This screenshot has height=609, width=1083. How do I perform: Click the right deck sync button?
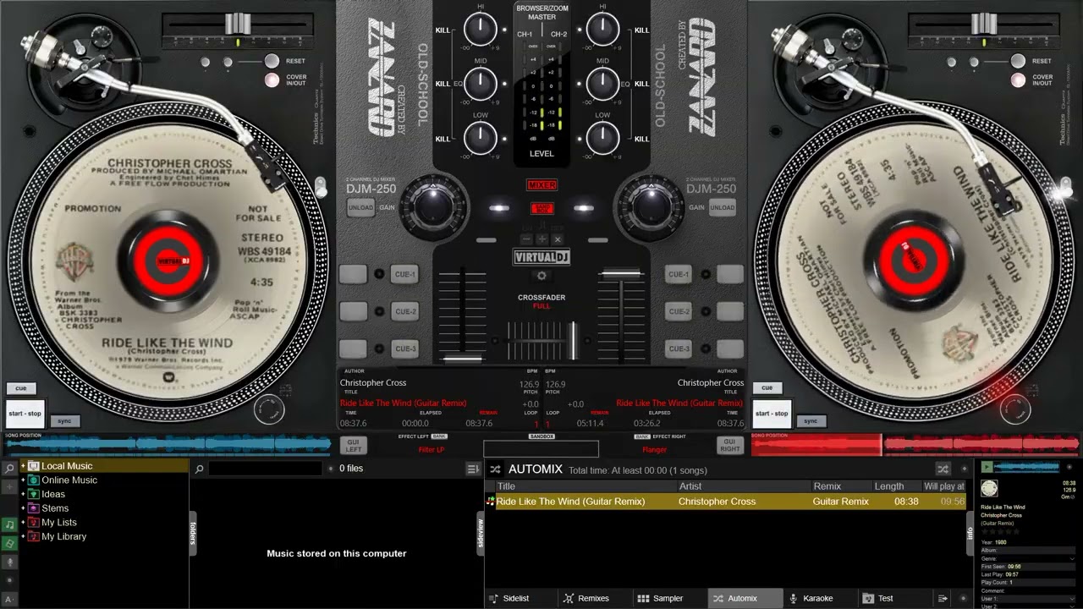[x=810, y=421]
